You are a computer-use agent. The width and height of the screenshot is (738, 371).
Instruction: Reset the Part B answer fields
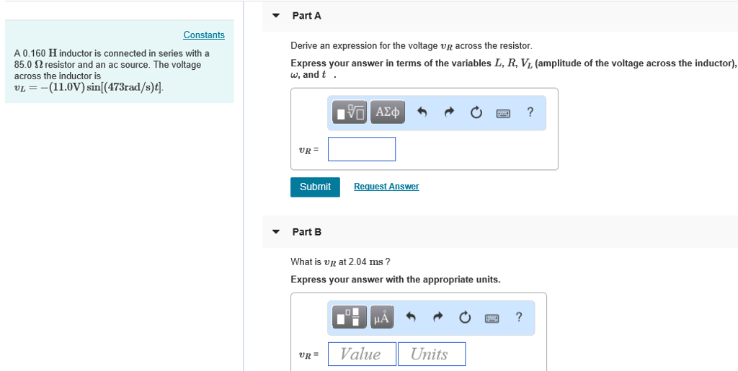pyautogui.click(x=465, y=317)
